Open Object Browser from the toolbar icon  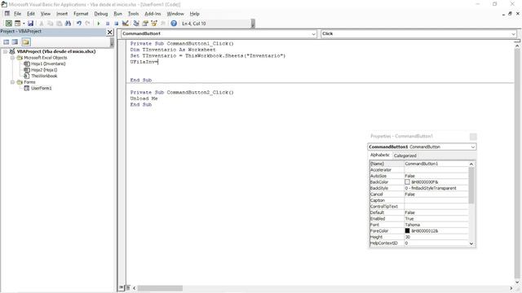coord(154,24)
